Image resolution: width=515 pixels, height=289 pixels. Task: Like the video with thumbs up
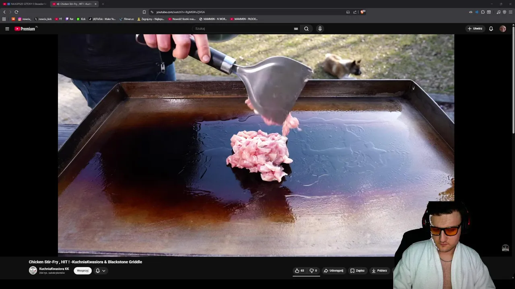299,271
